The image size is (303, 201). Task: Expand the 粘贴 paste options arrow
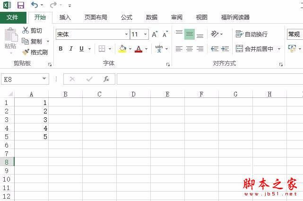pyautogui.click(x=11, y=53)
